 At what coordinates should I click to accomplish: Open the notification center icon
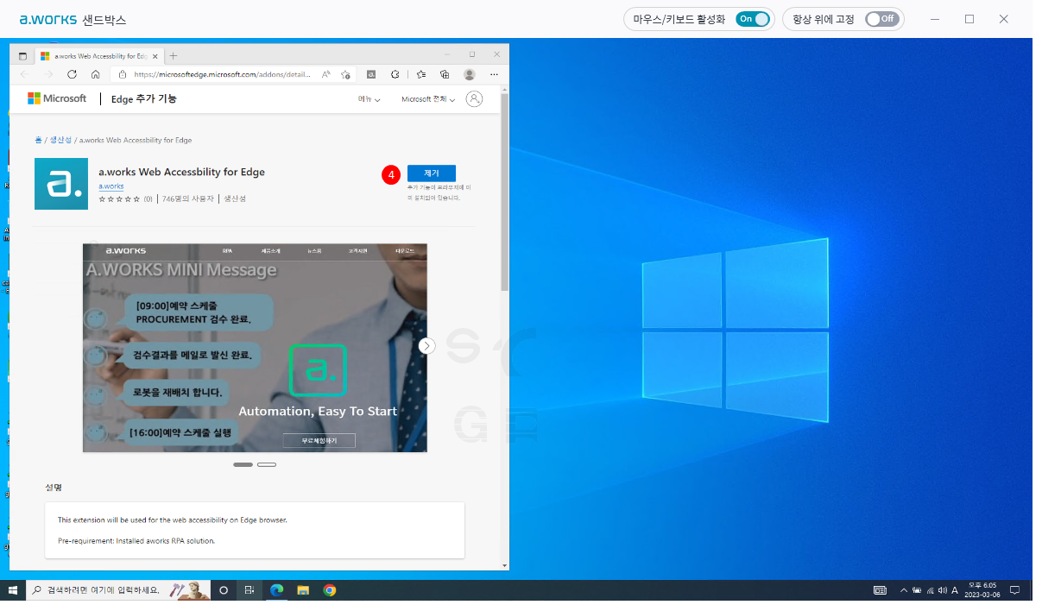coord(1015,590)
